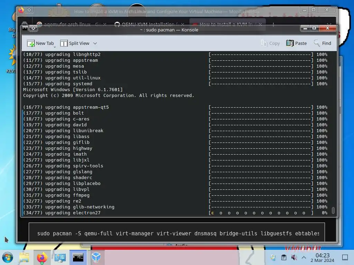The height and width of the screenshot is (265, 354).
Task: Open system settings monitor taskbar icon
Action: tap(60, 257)
